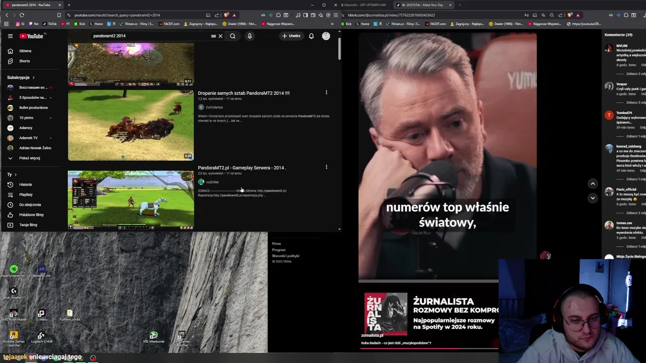The image size is (646, 363).
Task: Click the Utwórz create button
Action: click(x=292, y=36)
